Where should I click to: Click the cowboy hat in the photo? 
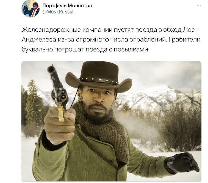coord(98,77)
